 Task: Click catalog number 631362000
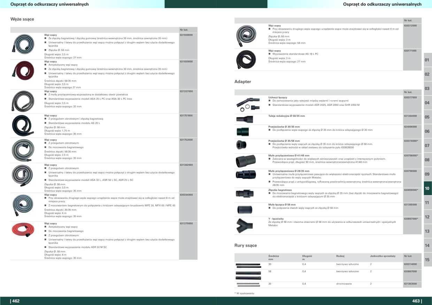[186, 165]
